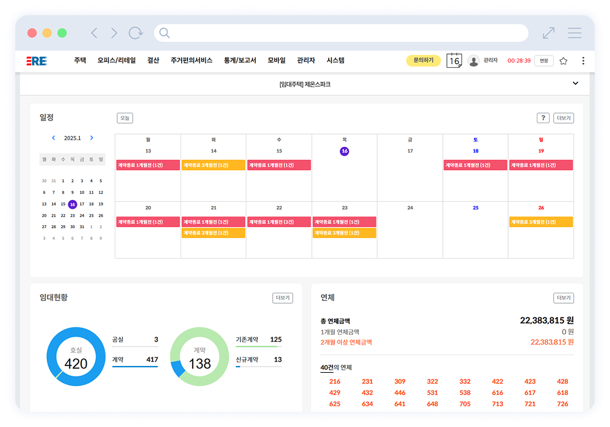Click the star favorites icon
The width and height of the screenshot is (610, 427).
[x=563, y=61]
